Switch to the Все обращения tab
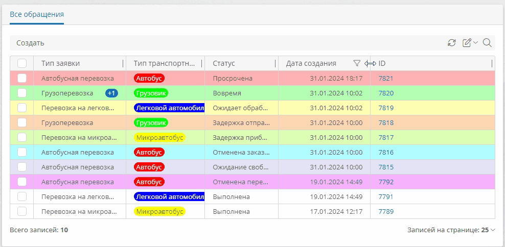The width and height of the screenshot is (505, 247). point(37,14)
